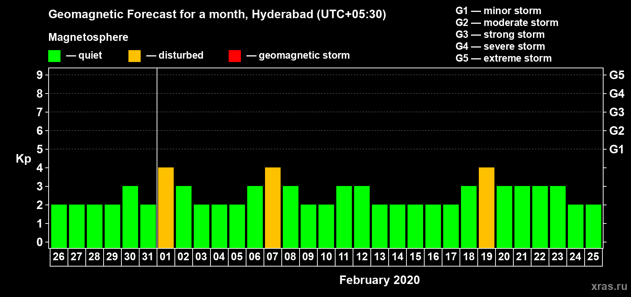Click the February 2020 month label
The width and height of the screenshot is (631, 297).
(379, 280)
